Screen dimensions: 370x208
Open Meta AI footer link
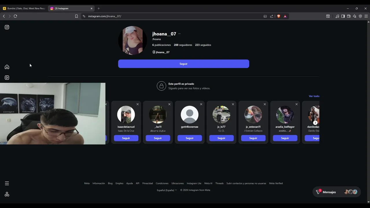208,183
